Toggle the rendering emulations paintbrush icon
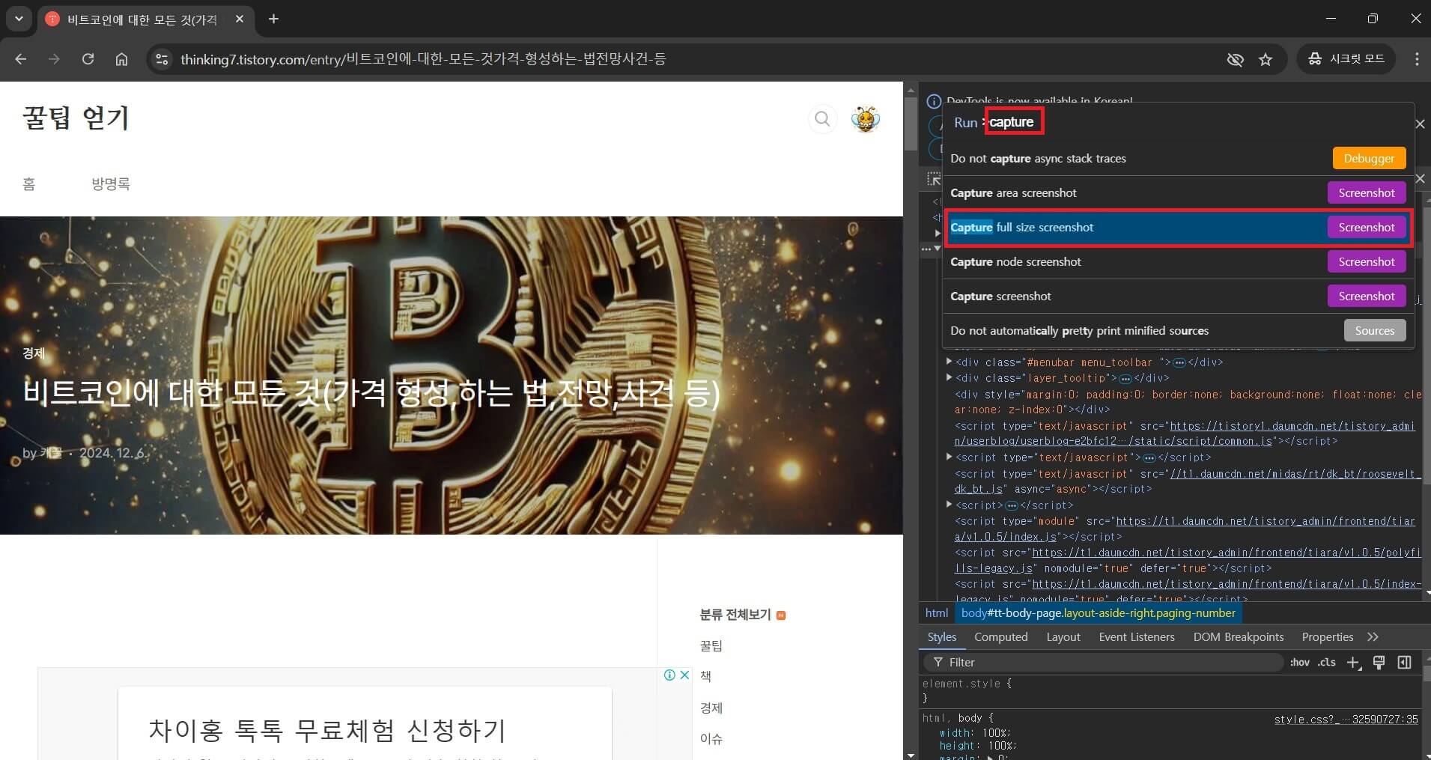This screenshot has width=1431, height=760. 1379,663
